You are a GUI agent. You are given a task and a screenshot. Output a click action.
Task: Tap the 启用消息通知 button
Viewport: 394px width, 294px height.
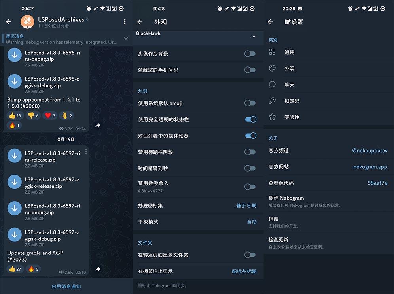(x=66, y=286)
